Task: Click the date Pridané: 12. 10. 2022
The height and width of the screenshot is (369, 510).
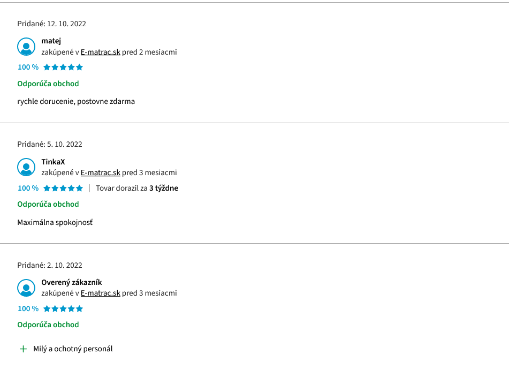Action: (52, 24)
